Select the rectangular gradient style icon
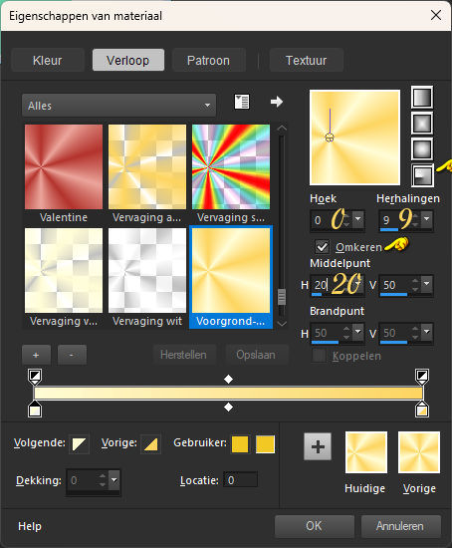This screenshot has width=452, height=548. coord(422,123)
